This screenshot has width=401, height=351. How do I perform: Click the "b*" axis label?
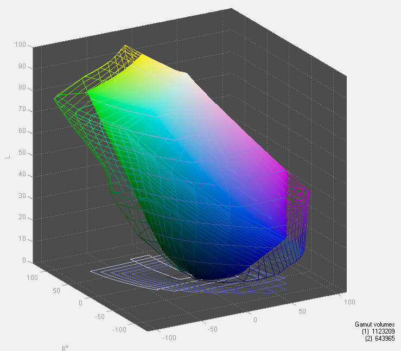click(x=65, y=348)
